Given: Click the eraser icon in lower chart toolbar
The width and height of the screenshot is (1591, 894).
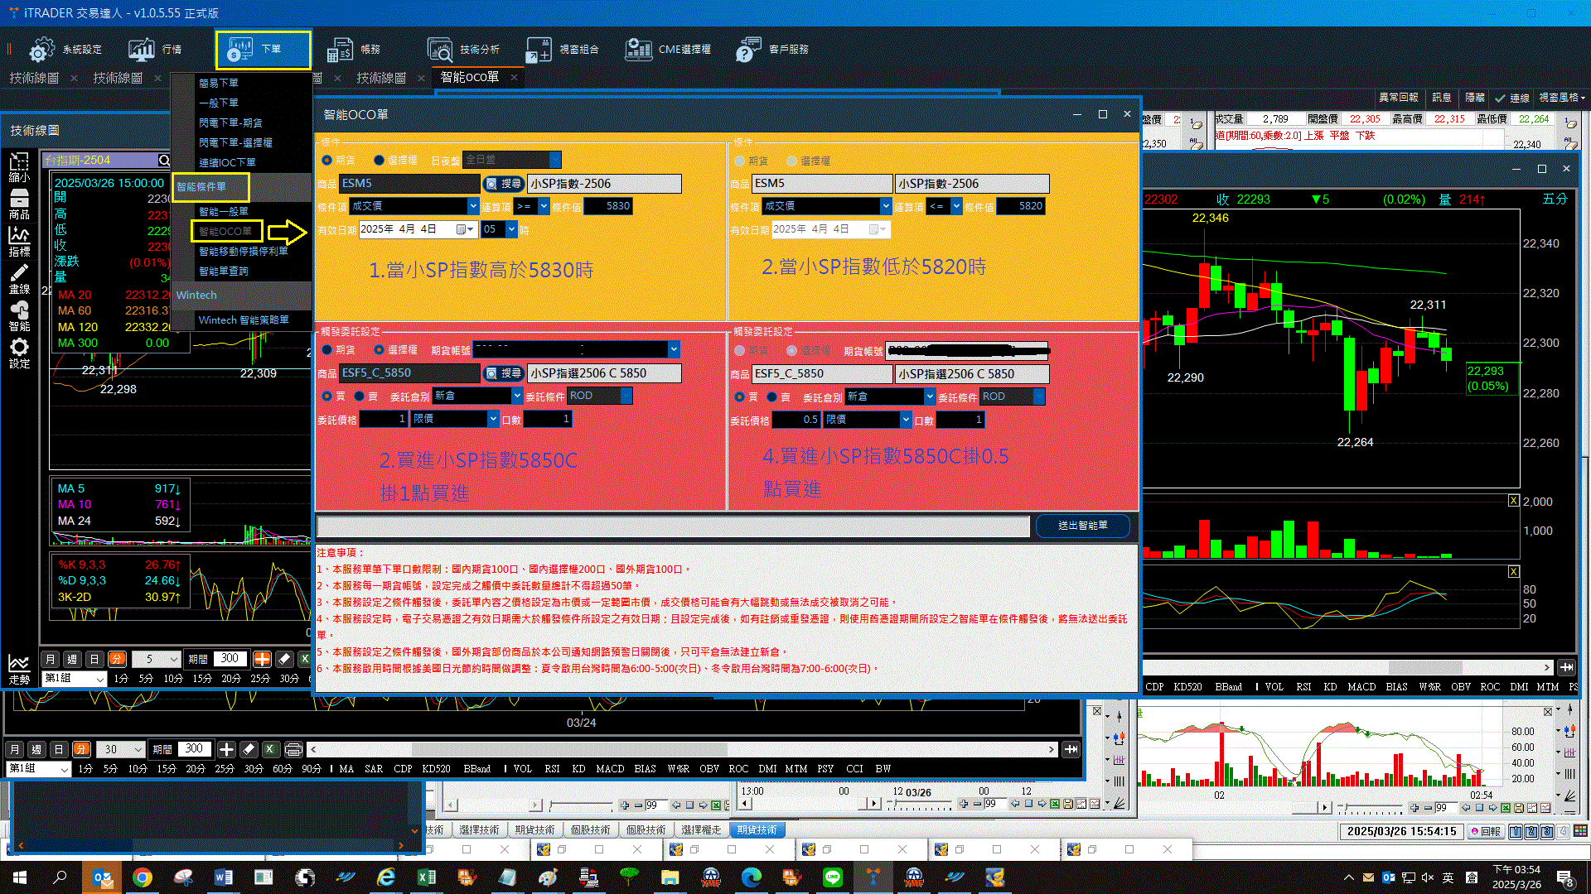Looking at the screenshot, I should click(x=249, y=749).
